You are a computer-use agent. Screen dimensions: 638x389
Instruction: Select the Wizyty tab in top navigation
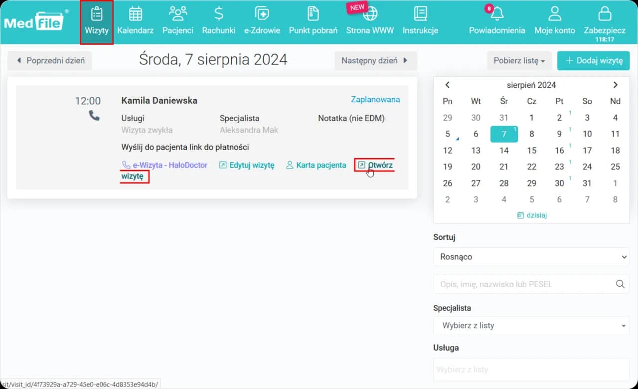pyautogui.click(x=97, y=21)
